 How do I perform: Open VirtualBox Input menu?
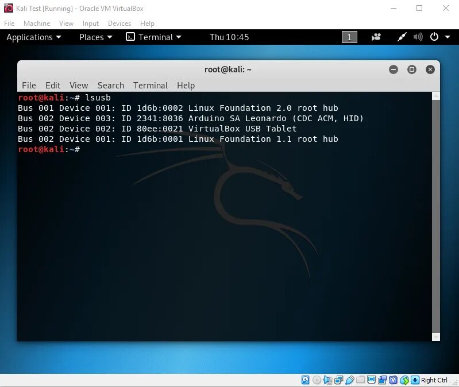(90, 24)
